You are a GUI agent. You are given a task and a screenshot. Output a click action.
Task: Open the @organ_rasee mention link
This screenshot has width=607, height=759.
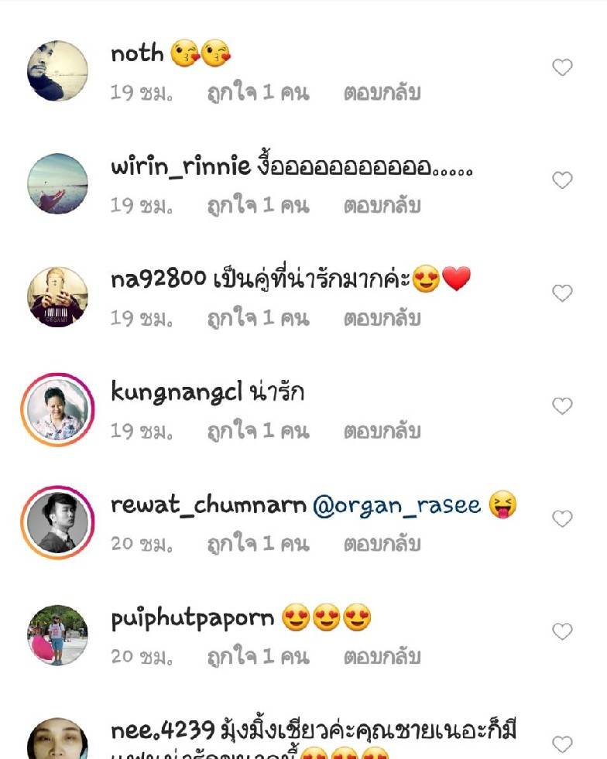pos(396,506)
